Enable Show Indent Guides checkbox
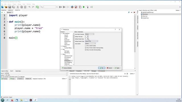This screenshot has width=182, height=102. pyautogui.click(x=86, y=46)
